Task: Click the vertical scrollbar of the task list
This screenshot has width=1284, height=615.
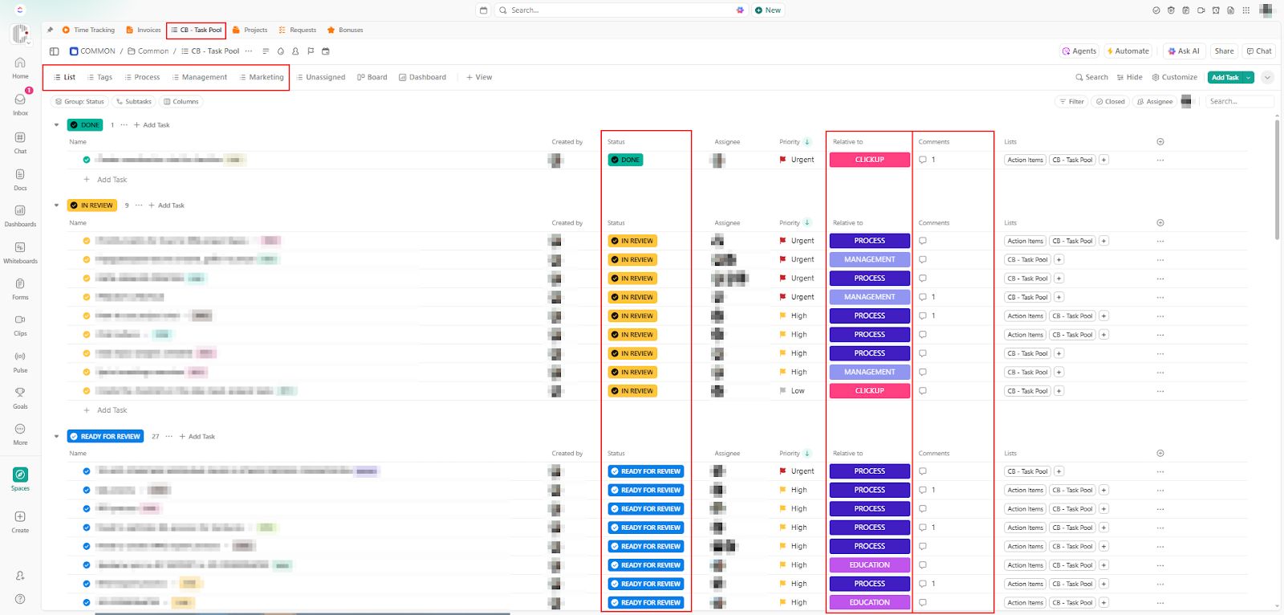Action: coord(1278,179)
